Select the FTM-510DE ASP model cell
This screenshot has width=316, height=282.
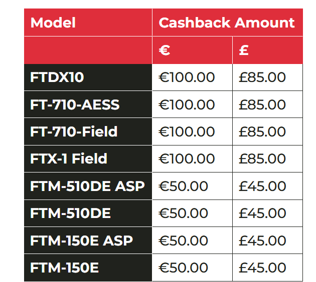[x=87, y=186]
